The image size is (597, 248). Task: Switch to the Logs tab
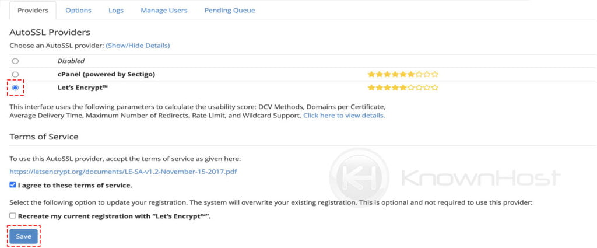point(116,11)
